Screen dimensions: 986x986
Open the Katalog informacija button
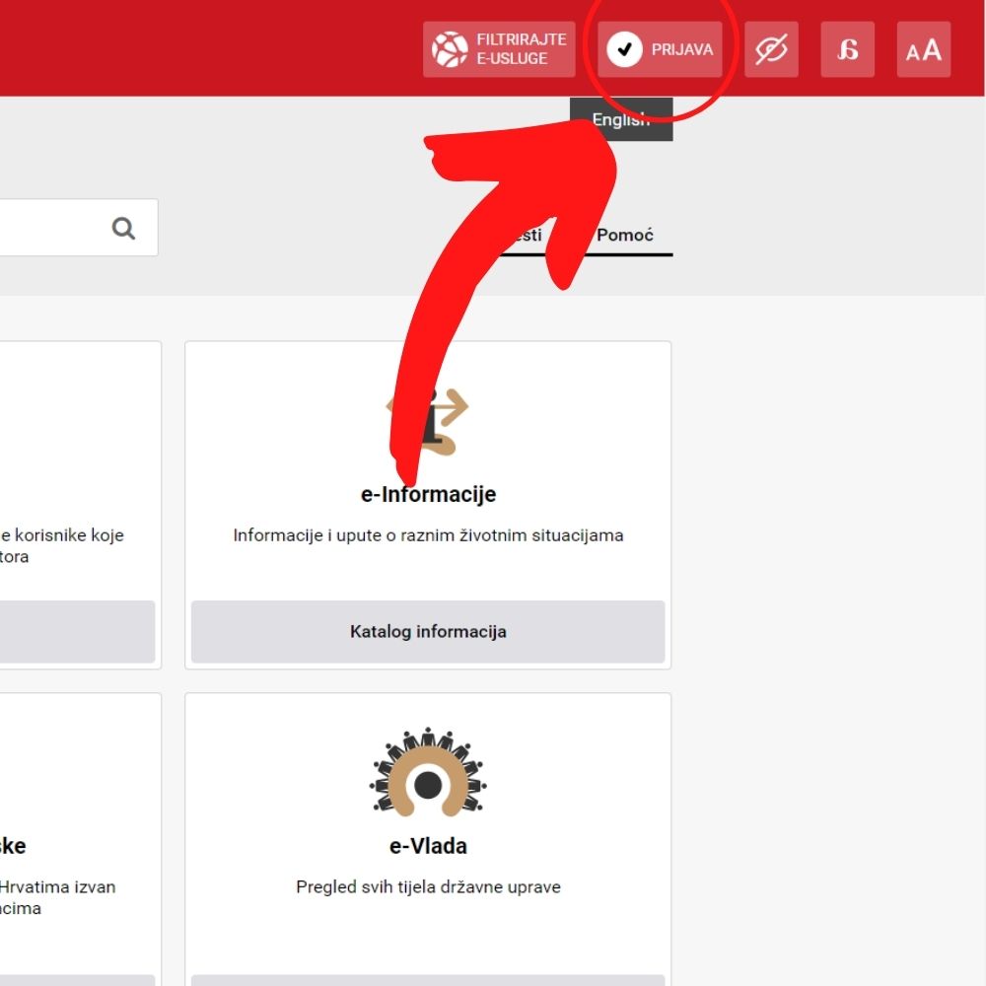[428, 631]
